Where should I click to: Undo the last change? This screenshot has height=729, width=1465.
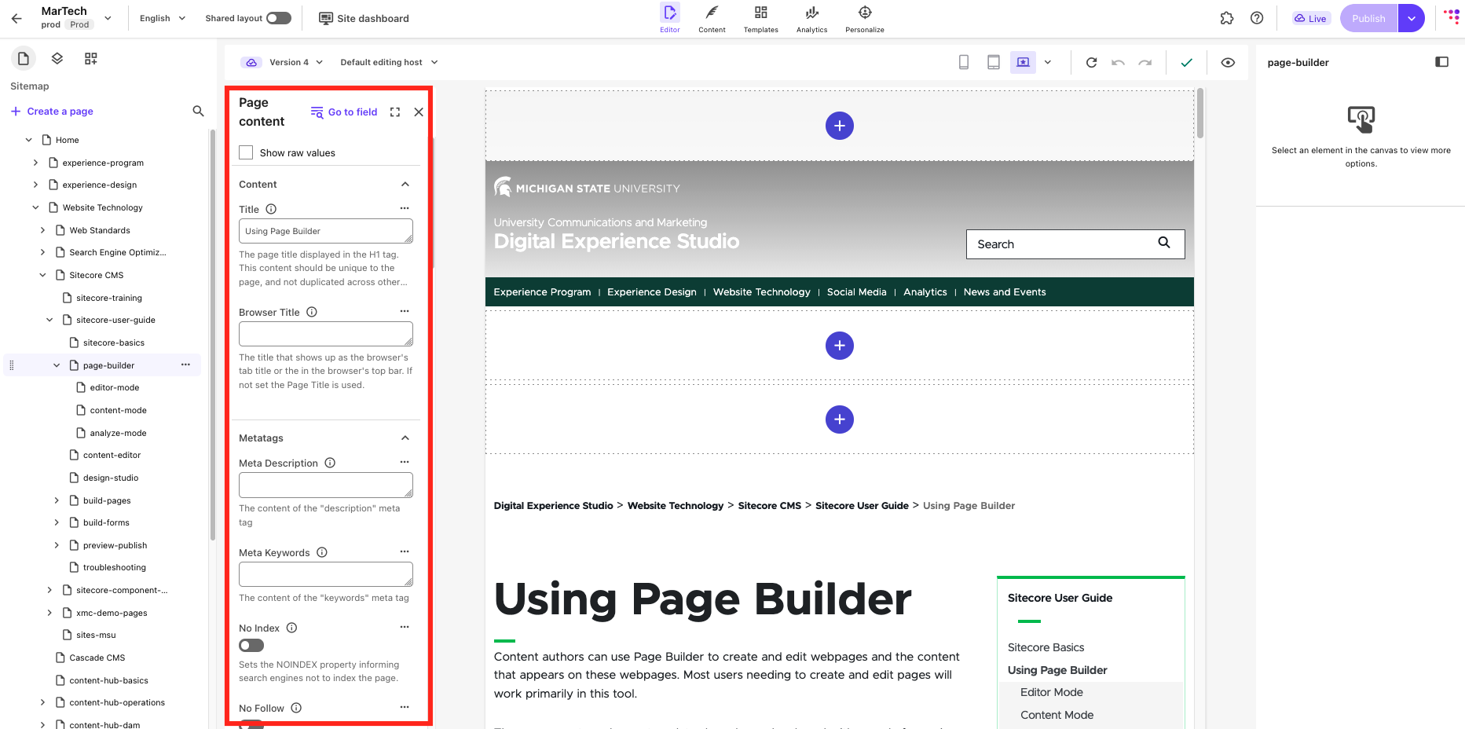[x=1119, y=62]
